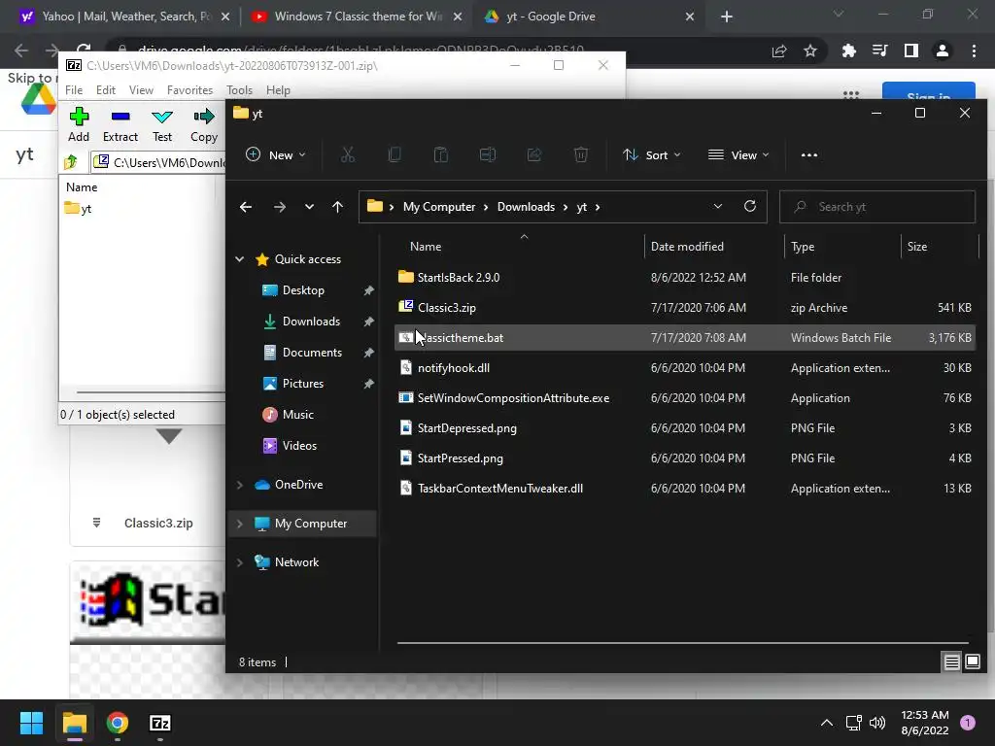
Task: Select the yt folder in 7-Zip list
Action: 79,209
